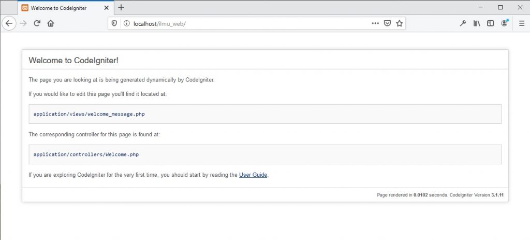This screenshot has width=530, height=240.
Task: Expand the page actions three-dot menu
Action: click(375, 23)
